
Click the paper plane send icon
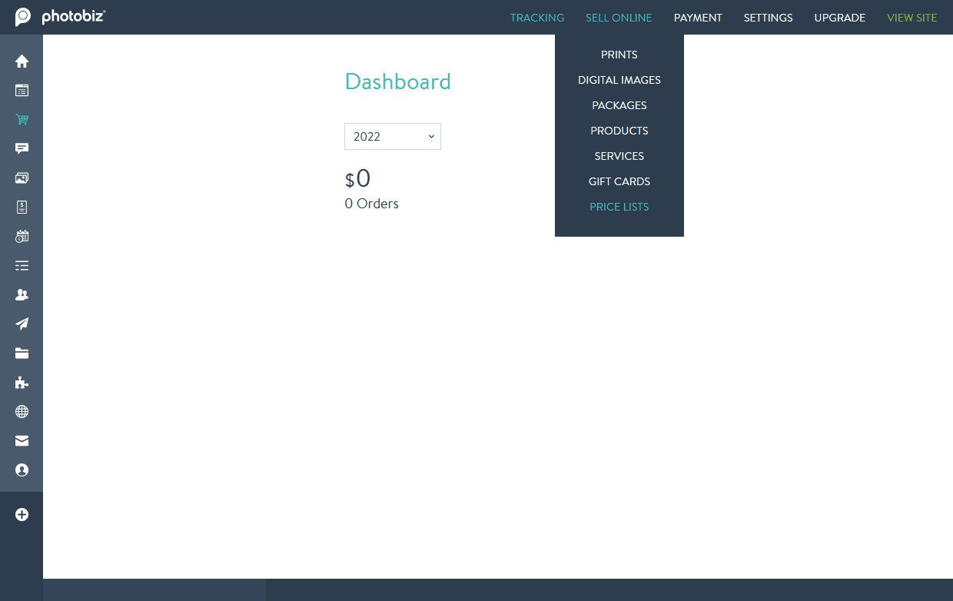pos(22,324)
